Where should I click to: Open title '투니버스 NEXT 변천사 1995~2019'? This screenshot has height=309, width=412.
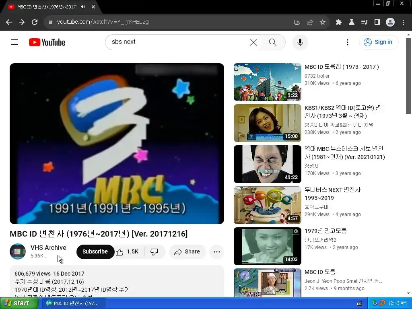pos(333,194)
